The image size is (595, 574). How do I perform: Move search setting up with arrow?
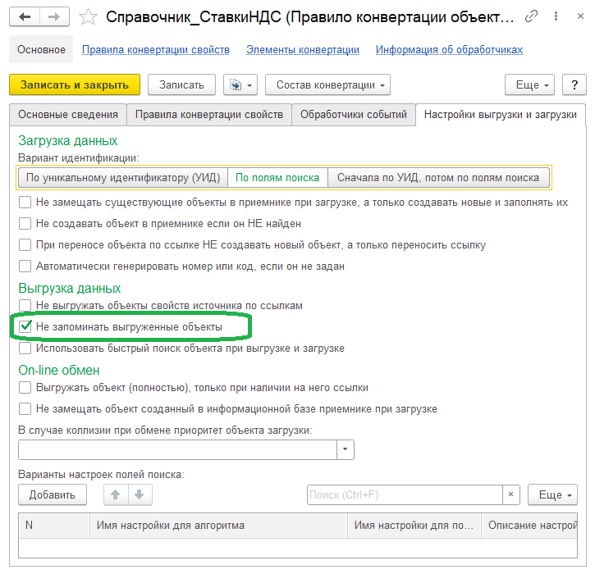116,494
